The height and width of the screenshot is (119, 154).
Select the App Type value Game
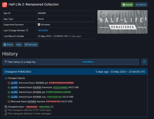click(x=41, y=19)
